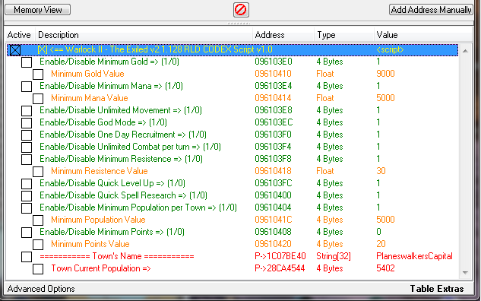The image size is (481, 301).
Task: Toggle Unlimited Combat per turn checkbox
Action: click(x=27, y=147)
